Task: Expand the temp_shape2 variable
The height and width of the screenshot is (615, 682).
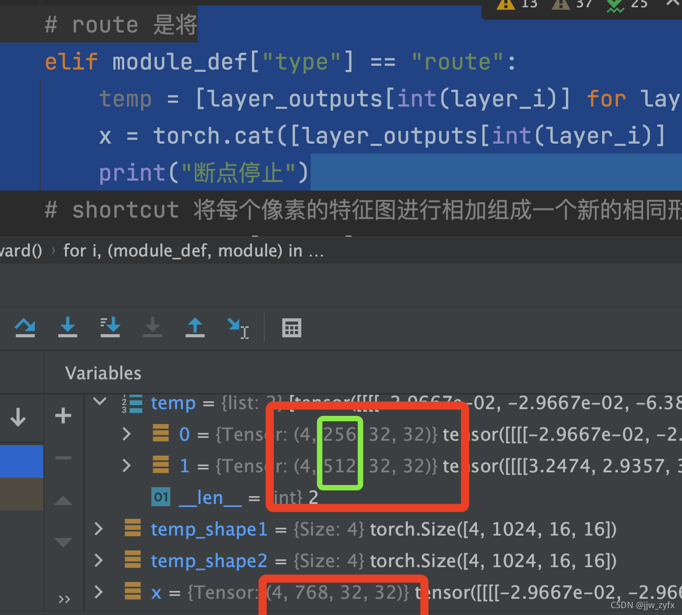Action: pyautogui.click(x=98, y=560)
